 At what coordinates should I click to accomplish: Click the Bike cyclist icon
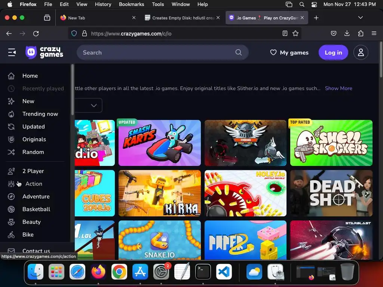pyautogui.click(x=11, y=235)
